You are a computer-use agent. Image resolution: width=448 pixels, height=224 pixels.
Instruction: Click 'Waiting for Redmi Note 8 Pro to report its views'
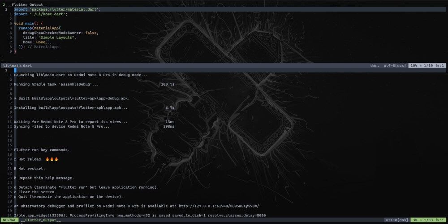pos(71,121)
